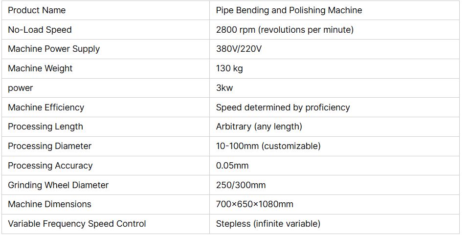Click the 2800 rpm value cell
469x235 pixels.
(284, 30)
